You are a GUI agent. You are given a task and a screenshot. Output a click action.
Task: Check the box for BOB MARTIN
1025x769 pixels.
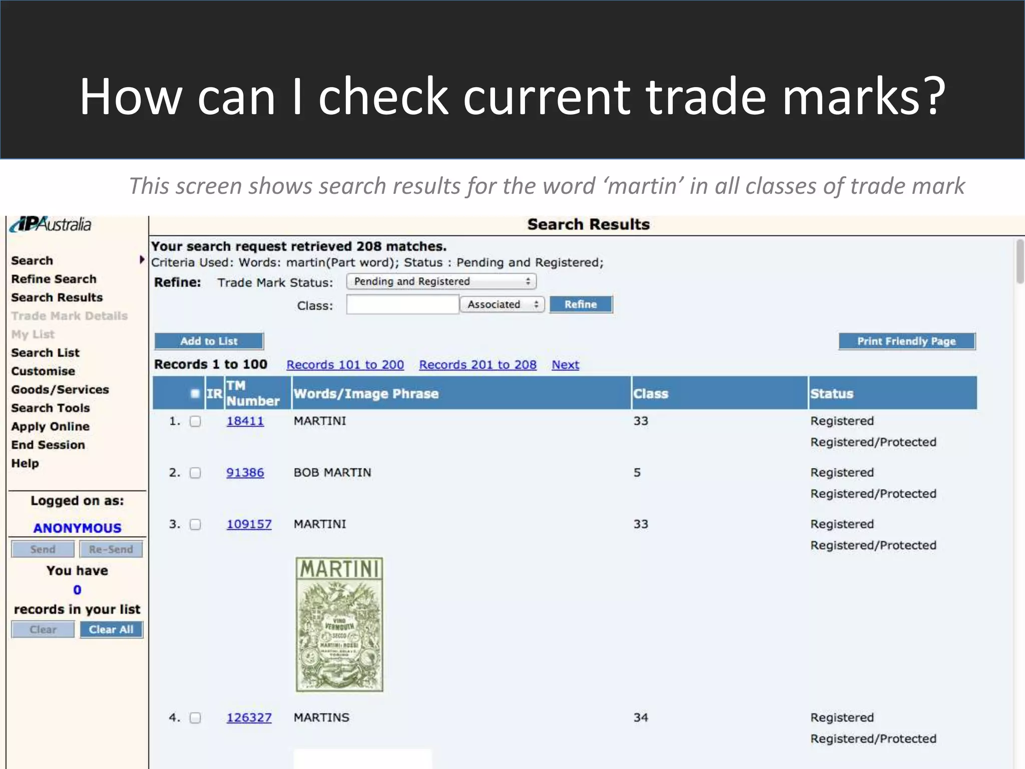click(x=195, y=473)
